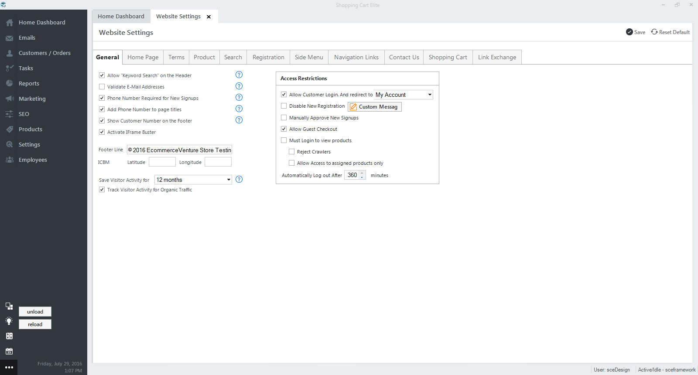Viewport: 698px width, 375px height.
Task: Toggle Show Customer Number on the Footer
Action: pos(102,120)
